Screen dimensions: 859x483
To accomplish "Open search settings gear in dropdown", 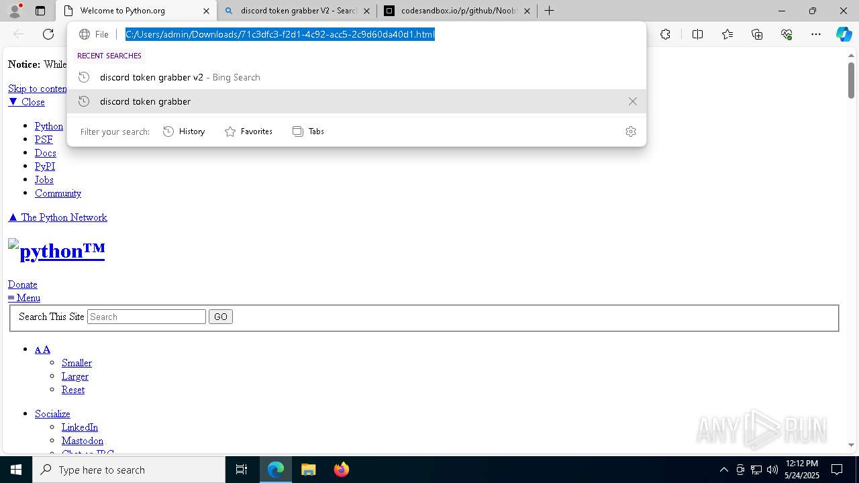I will pyautogui.click(x=630, y=131).
